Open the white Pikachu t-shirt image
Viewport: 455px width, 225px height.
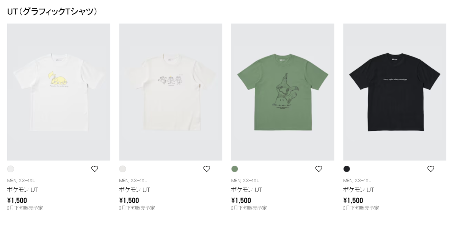(59, 92)
